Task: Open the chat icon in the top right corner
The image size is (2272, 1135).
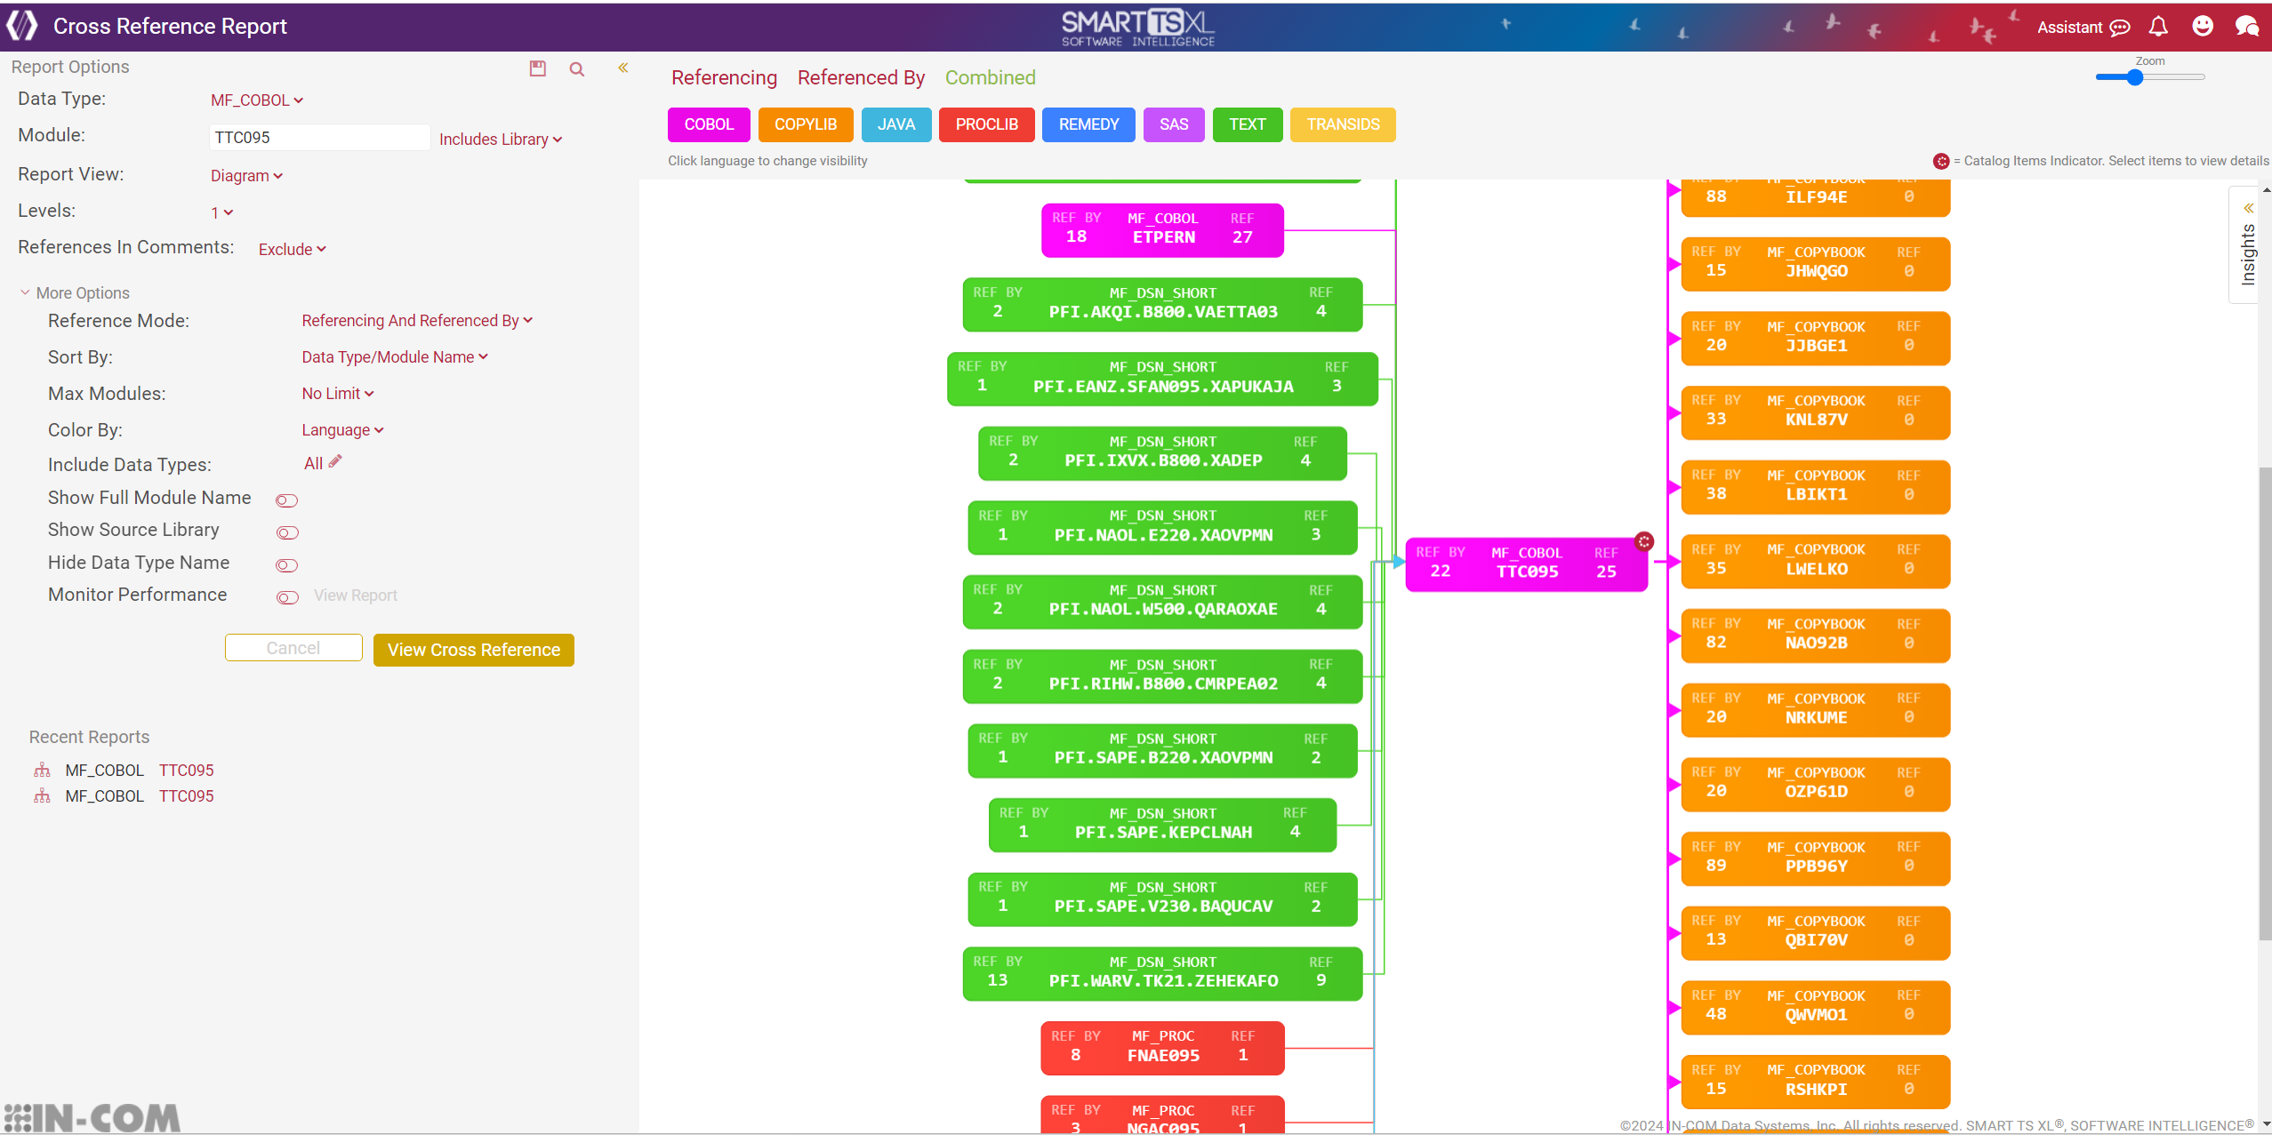Action: point(2247,27)
